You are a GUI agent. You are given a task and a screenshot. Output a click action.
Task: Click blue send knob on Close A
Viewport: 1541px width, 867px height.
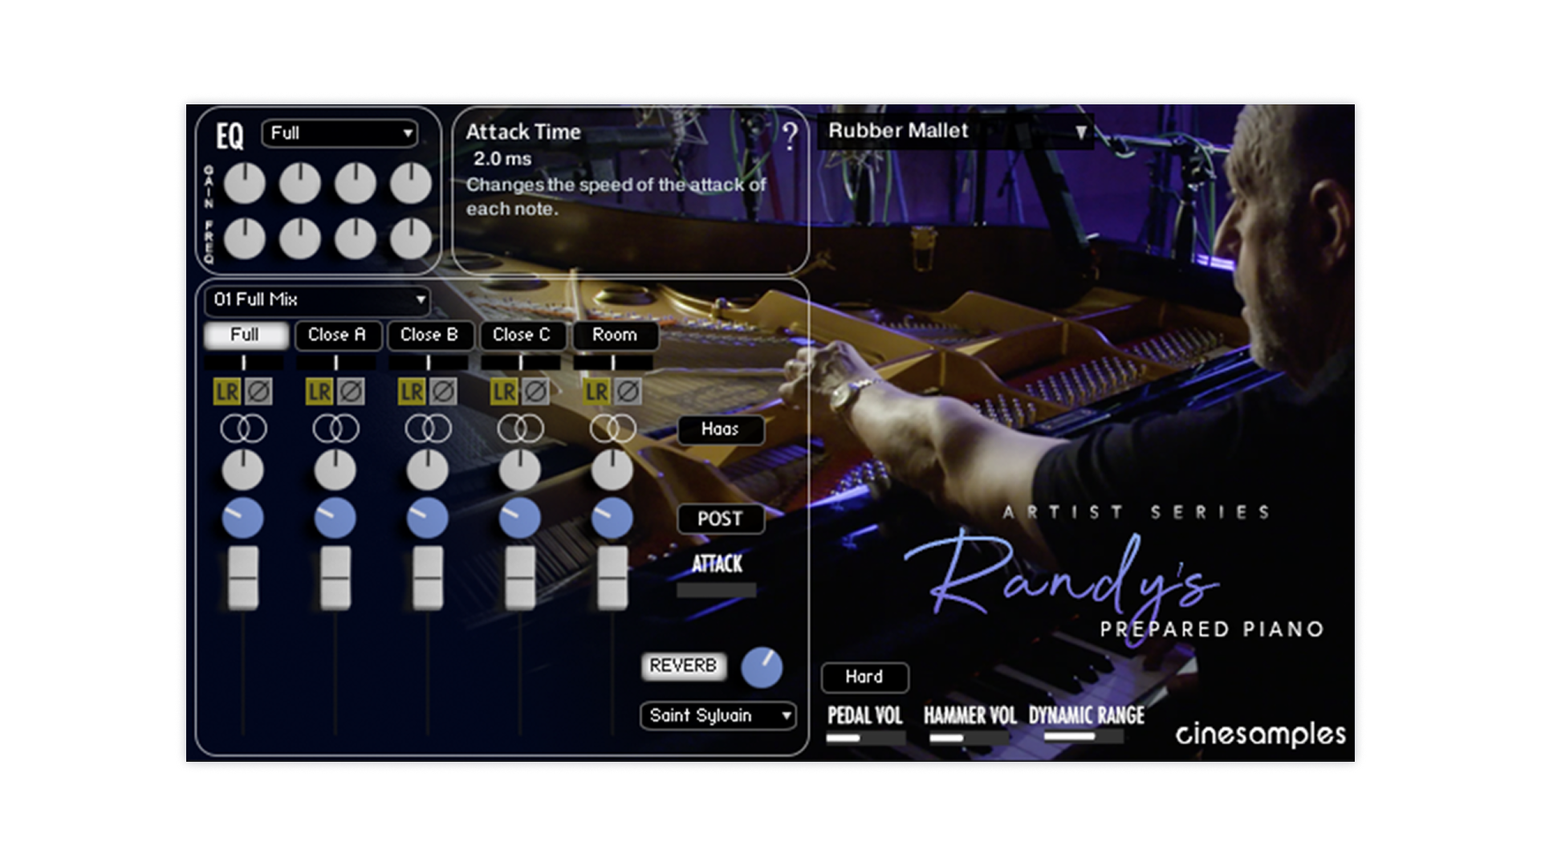335,518
